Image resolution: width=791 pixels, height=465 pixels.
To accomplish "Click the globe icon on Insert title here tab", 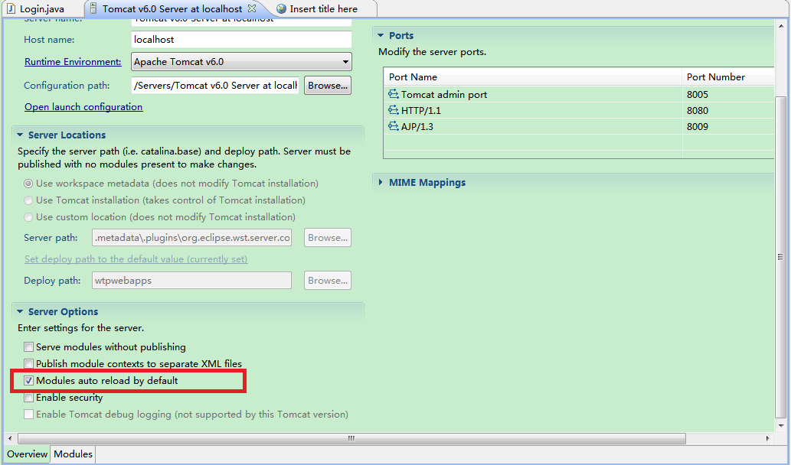I will click(x=282, y=8).
